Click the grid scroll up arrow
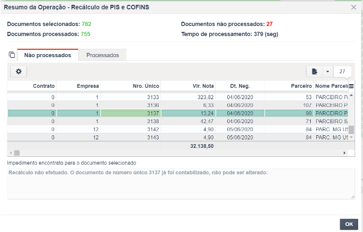Viewport: 363px width, 232px height. [x=351, y=95]
